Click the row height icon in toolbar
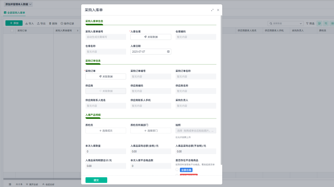Image resolution: width=334 pixels, height=187 pixels. [326, 24]
